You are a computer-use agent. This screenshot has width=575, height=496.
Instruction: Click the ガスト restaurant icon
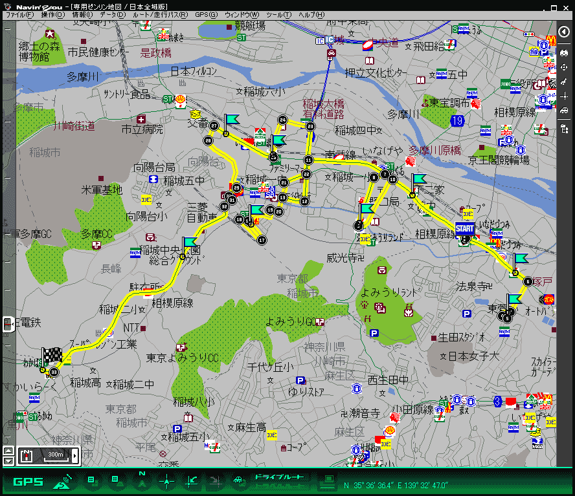coord(548,299)
